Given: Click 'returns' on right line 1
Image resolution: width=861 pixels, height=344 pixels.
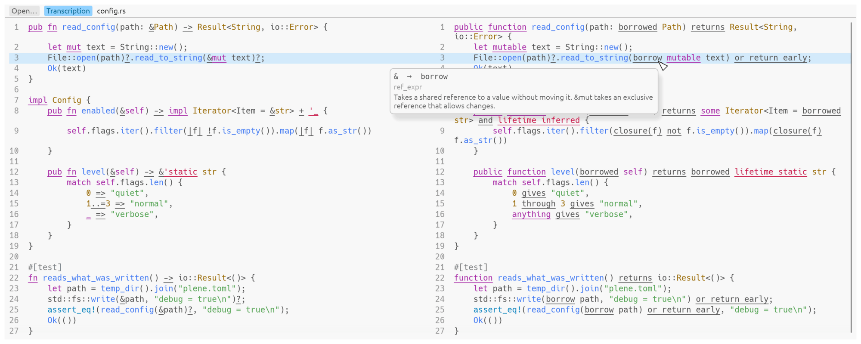Looking at the screenshot, I should coord(708,27).
